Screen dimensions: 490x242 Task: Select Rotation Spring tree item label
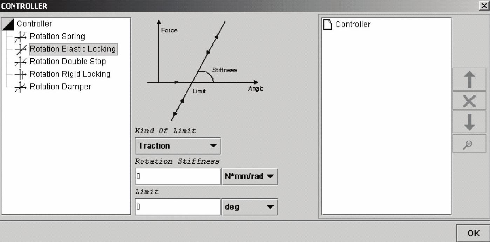coord(57,36)
